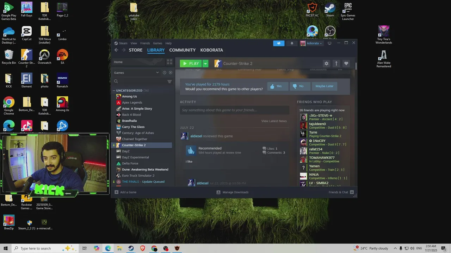The height and width of the screenshot is (253, 451).
Task: Recommend game with Yes thumbs up
Action: pyautogui.click(x=278, y=86)
